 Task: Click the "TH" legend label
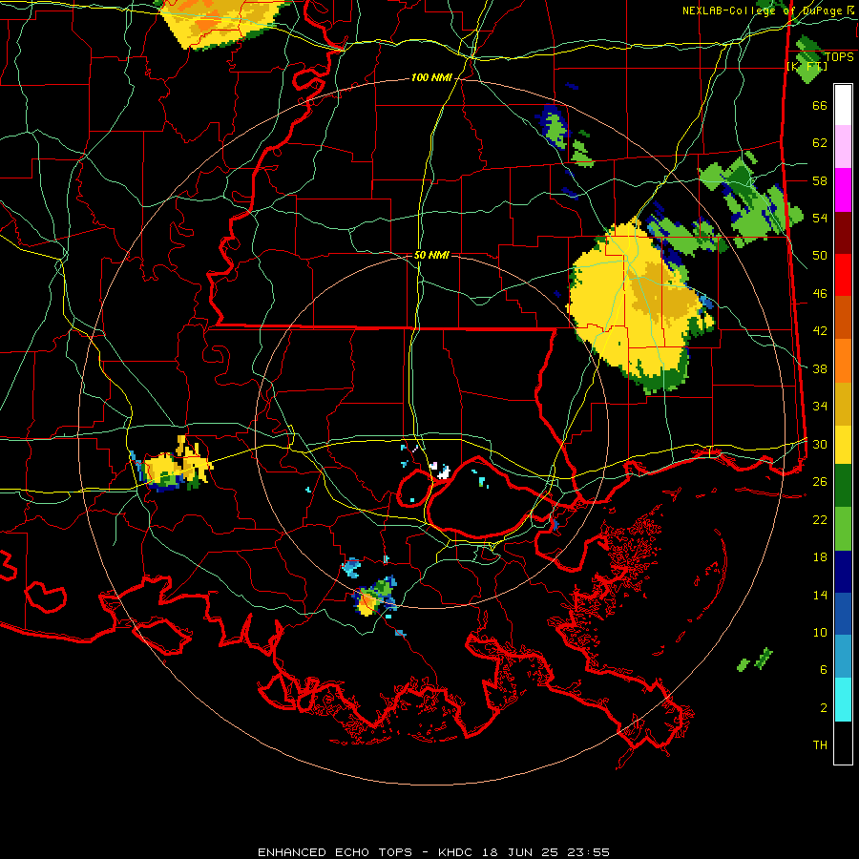820,745
